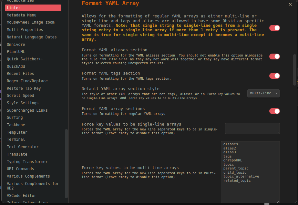This screenshot has height=205, width=298.
Task: Close the settings dialog with X
Action: tap(290, 4)
